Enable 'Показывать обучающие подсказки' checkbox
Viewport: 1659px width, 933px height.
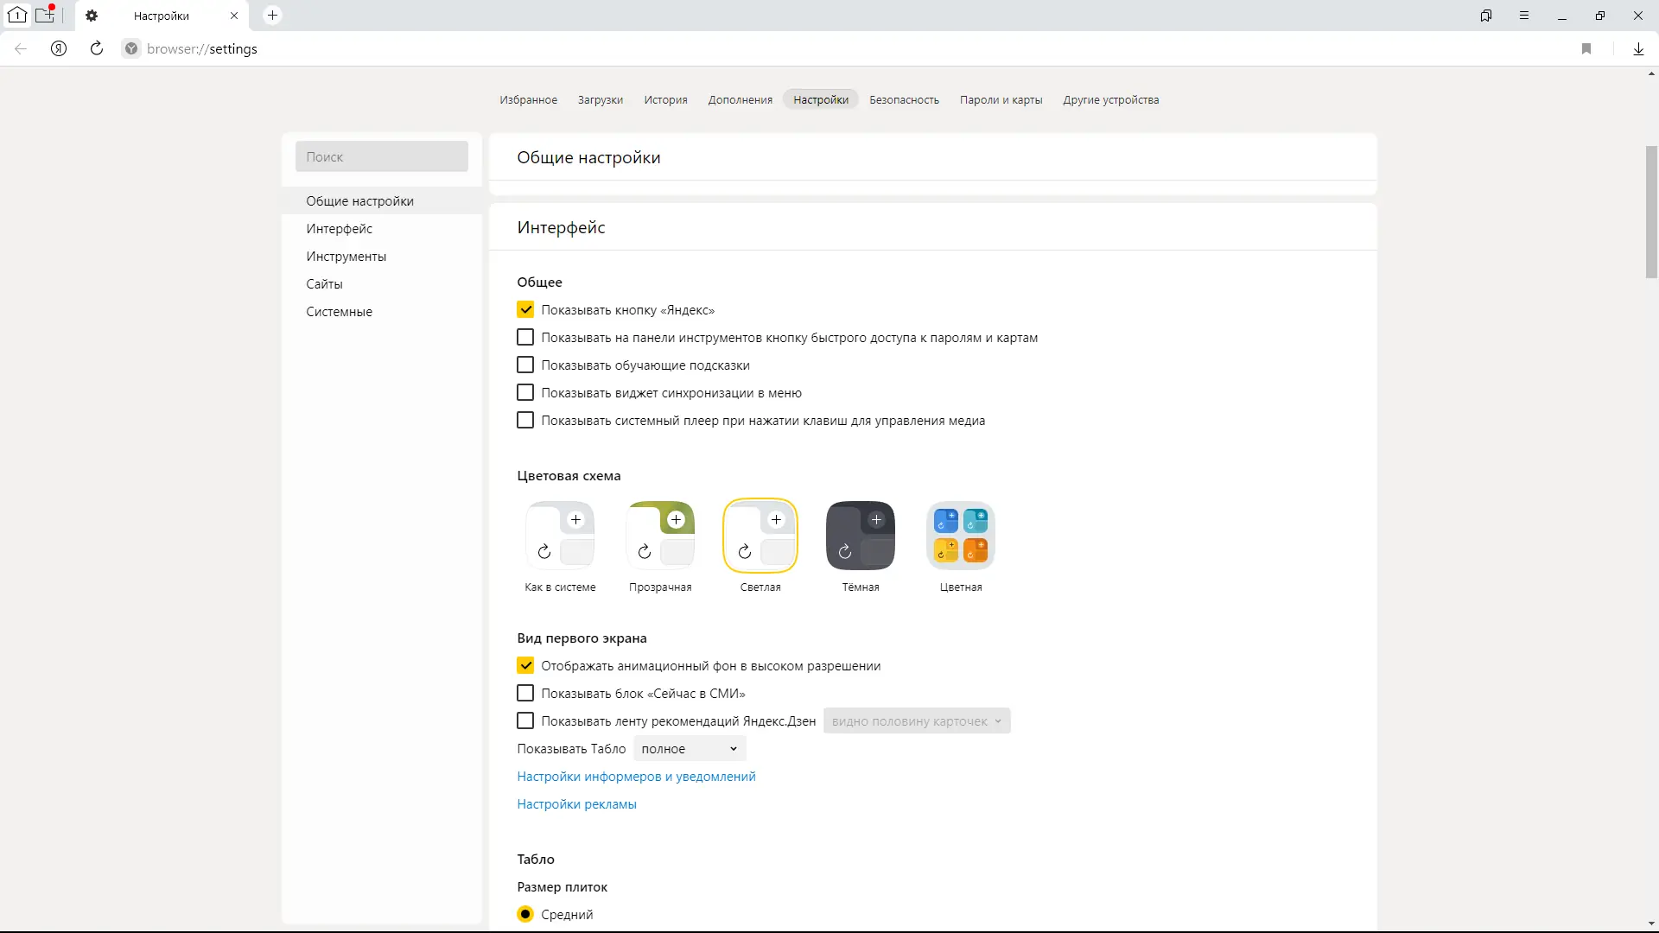click(525, 365)
